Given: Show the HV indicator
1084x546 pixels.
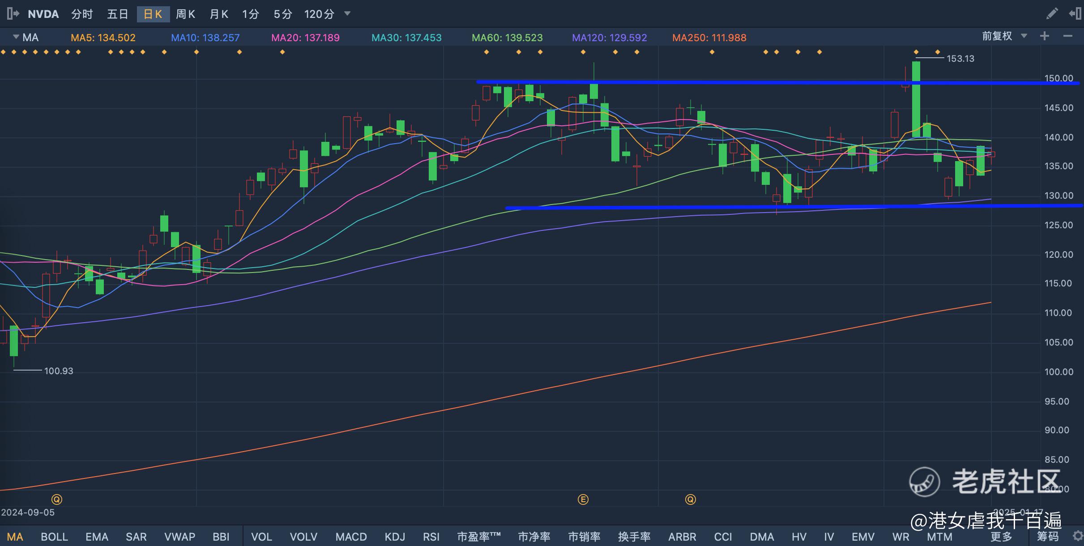Looking at the screenshot, I should point(799,537).
